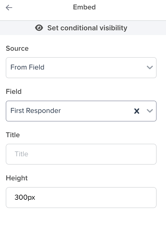Click the gray conditional visibility bar

point(83,28)
